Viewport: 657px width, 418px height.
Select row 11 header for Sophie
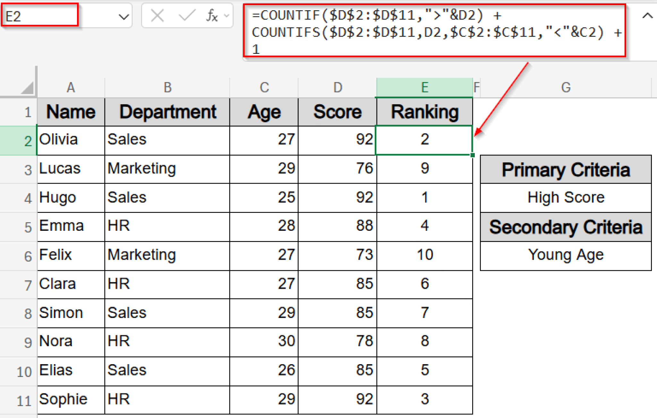pyautogui.click(x=22, y=399)
